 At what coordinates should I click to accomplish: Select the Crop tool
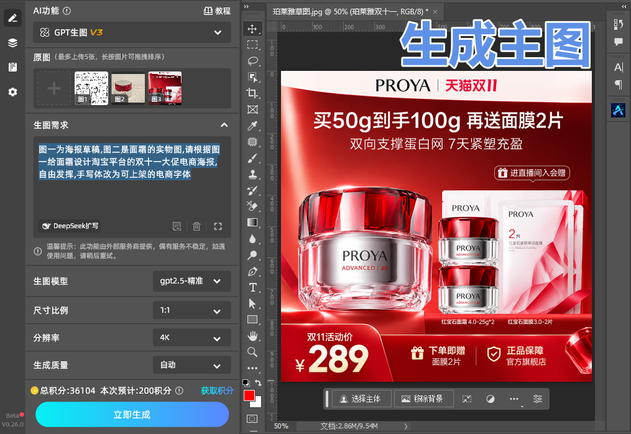click(252, 93)
